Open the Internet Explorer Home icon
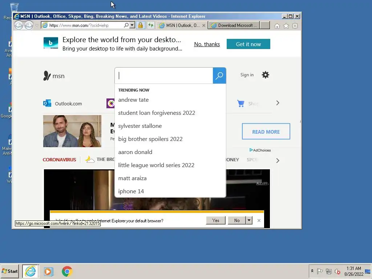The width and height of the screenshot is (372, 279). 277,26
